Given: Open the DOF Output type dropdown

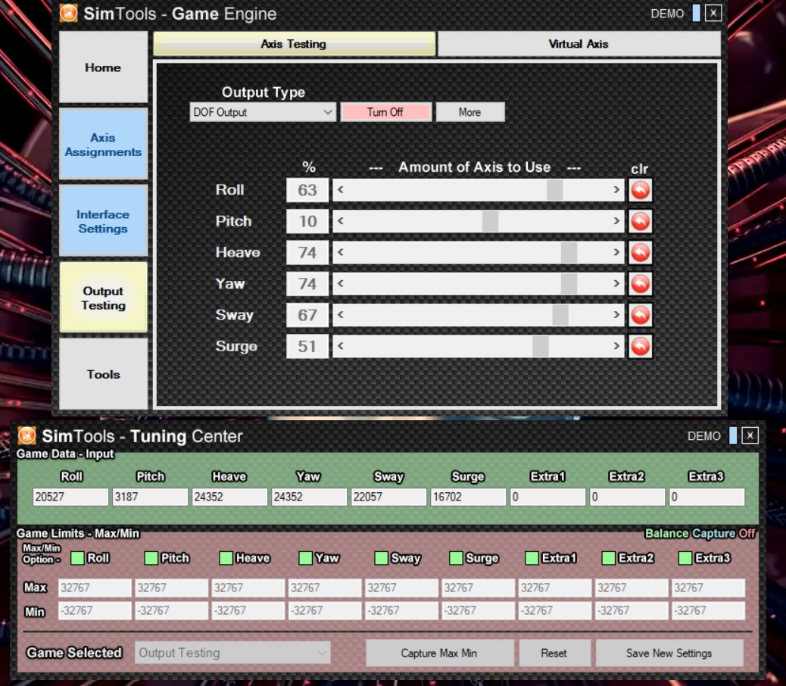Looking at the screenshot, I should click(262, 112).
